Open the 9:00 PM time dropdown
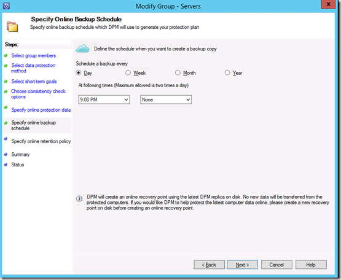 (x=104, y=99)
